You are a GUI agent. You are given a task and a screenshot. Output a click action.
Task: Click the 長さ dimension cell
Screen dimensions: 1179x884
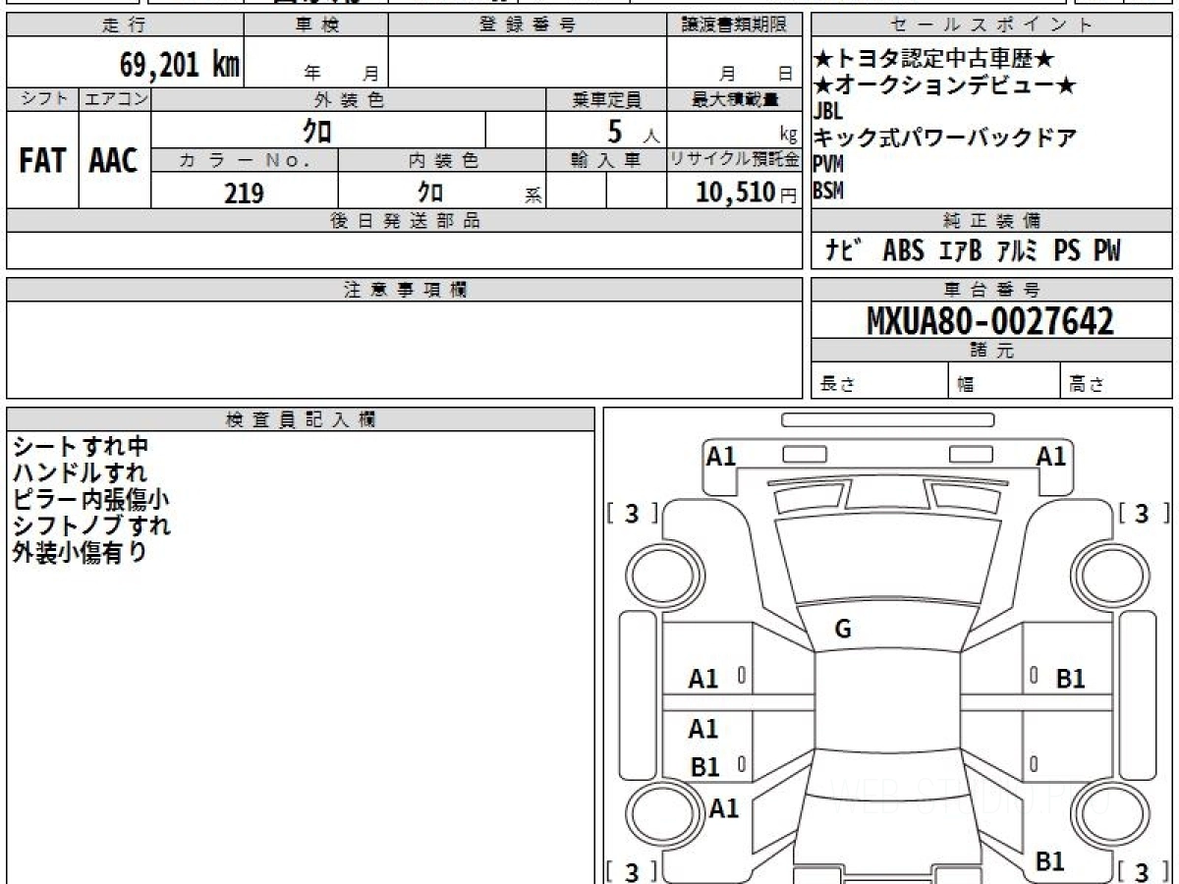coord(879,381)
